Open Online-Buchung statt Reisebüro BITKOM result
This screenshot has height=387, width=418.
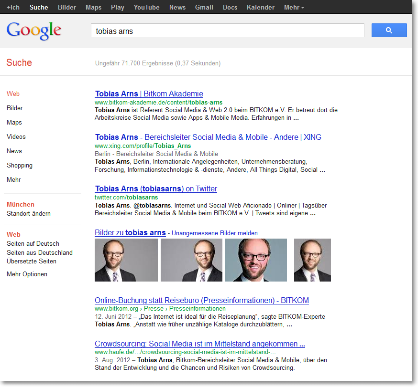[x=202, y=300]
